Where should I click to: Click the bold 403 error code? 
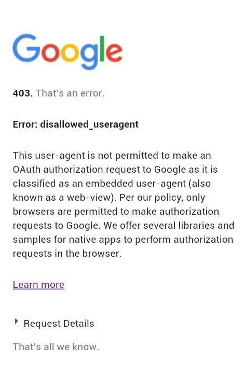coord(23,93)
